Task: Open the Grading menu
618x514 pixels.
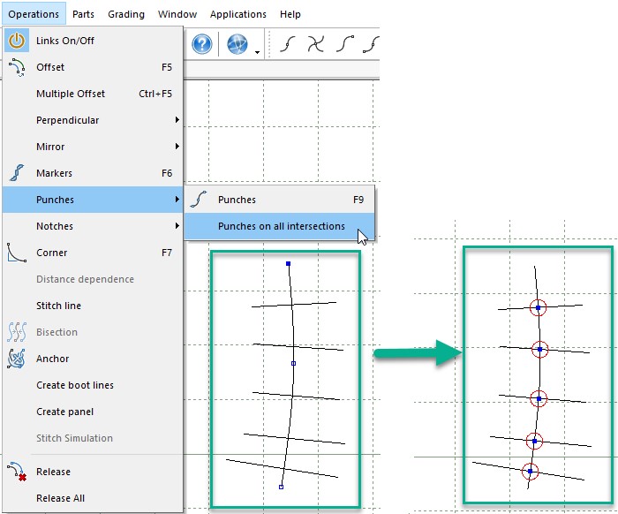Action: pyautogui.click(x=126, y=14)
